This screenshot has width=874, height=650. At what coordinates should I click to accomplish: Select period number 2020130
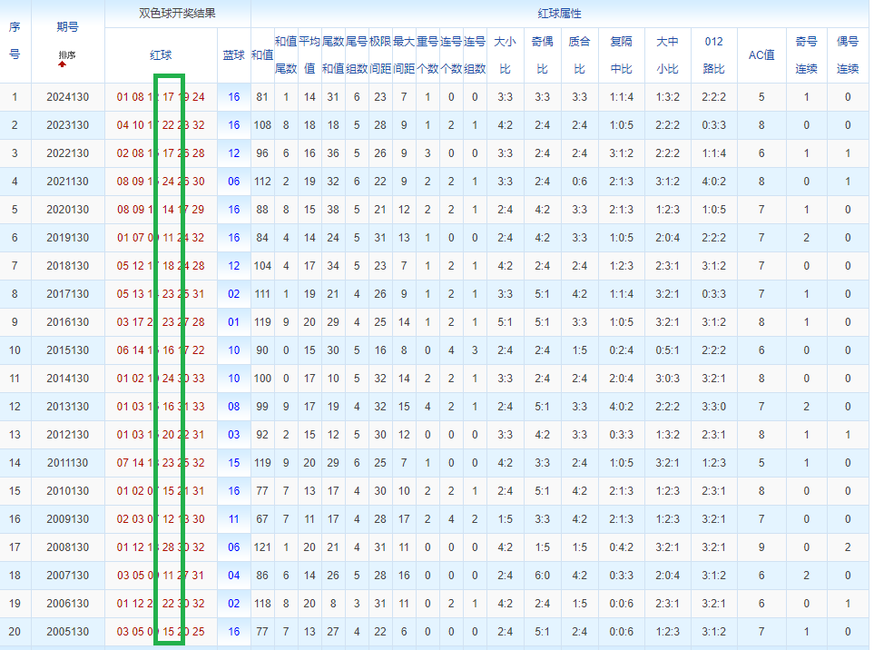[x=67, y=210]
